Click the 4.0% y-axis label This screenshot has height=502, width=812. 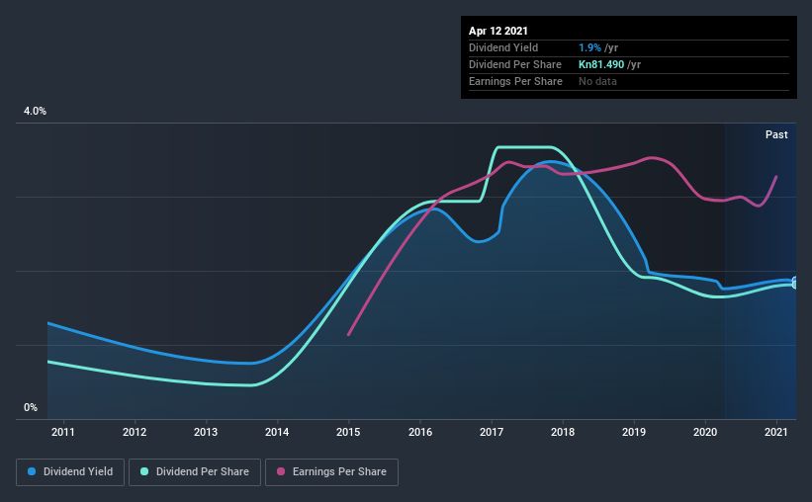point(35,112)
